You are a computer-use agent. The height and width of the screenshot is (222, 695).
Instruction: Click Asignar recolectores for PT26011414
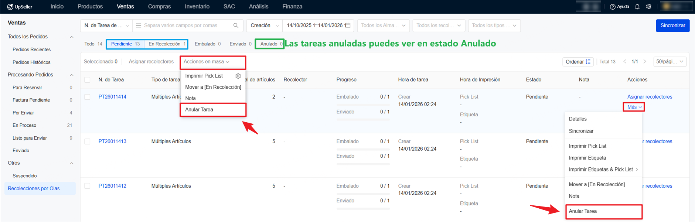coord(650,97)
